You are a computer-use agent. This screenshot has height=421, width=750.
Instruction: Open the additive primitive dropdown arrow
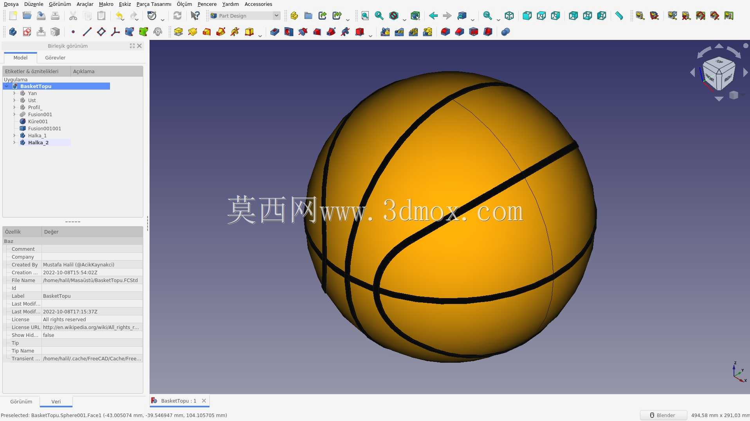[260, 35]
